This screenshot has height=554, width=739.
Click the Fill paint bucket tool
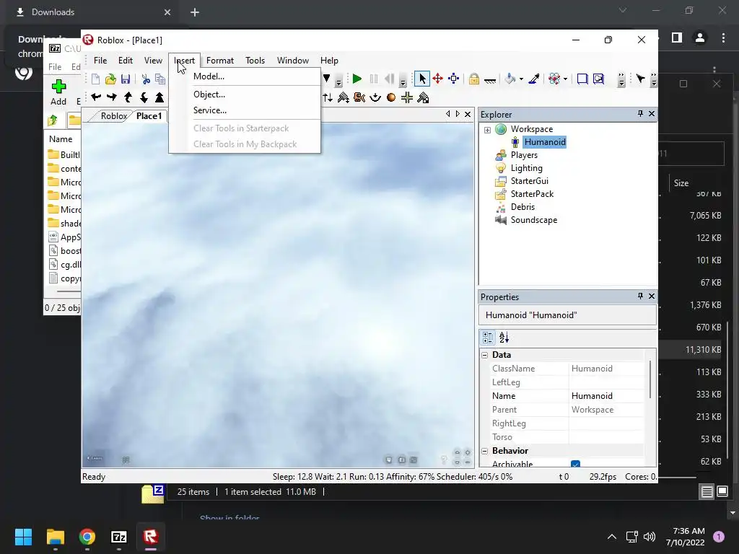click(x=510, y=79)
